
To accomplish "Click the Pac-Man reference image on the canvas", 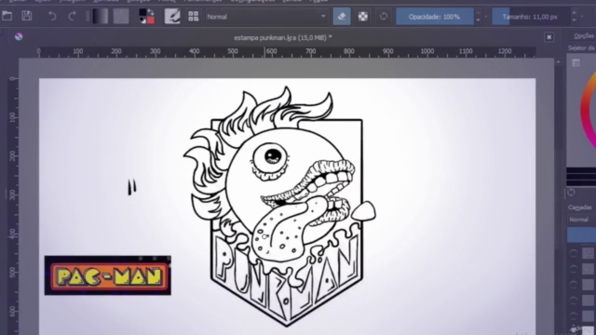I will tap(108, 275).
